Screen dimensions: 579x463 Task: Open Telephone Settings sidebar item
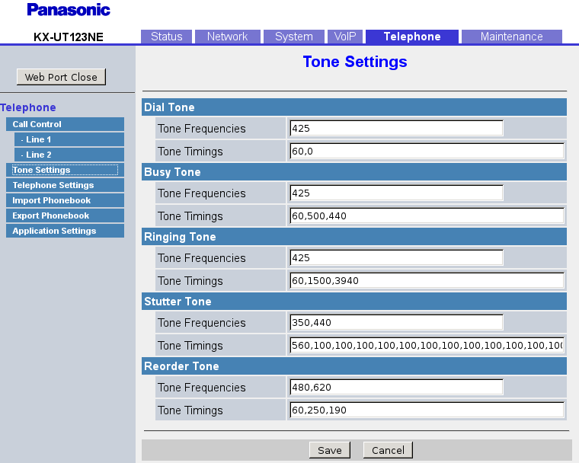tap(65, 185)
